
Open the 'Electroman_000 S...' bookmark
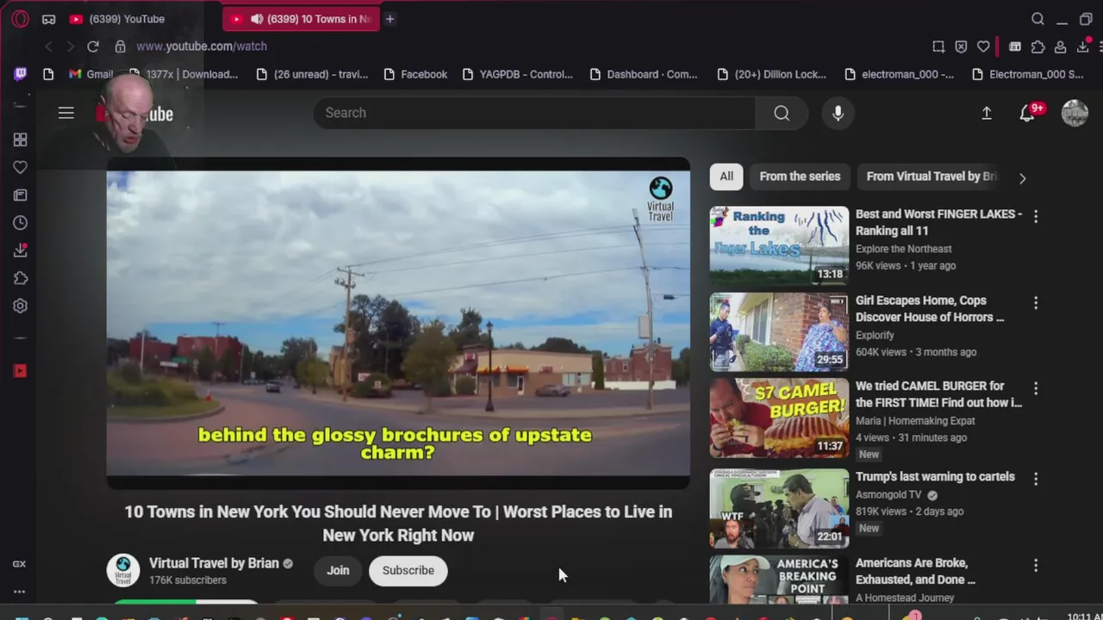coord(1027,74)
